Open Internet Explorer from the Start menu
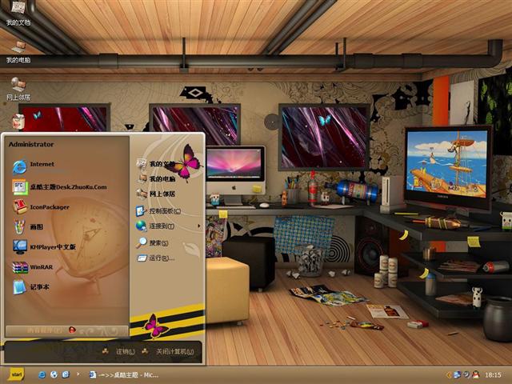Screen dimensions: 512x384 (34, 166)
